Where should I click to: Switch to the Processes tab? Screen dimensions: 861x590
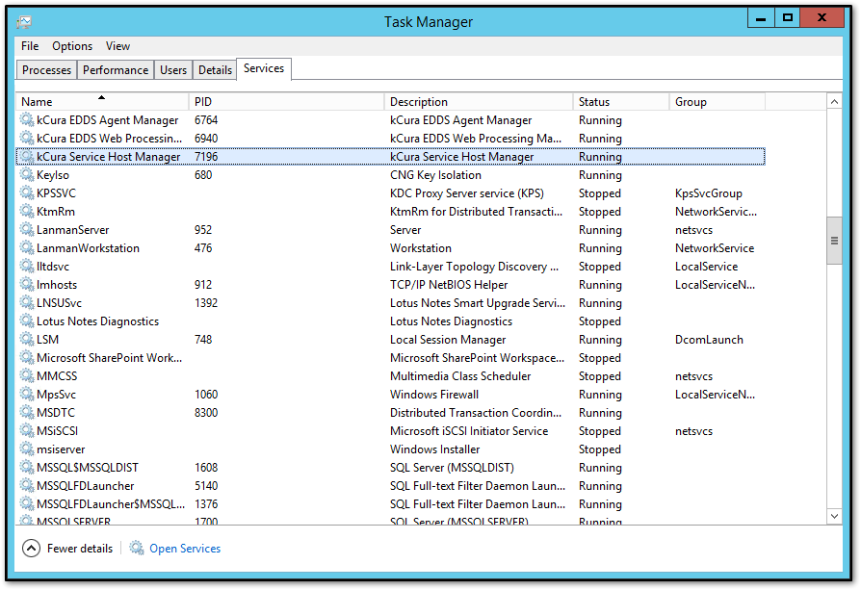46,70
